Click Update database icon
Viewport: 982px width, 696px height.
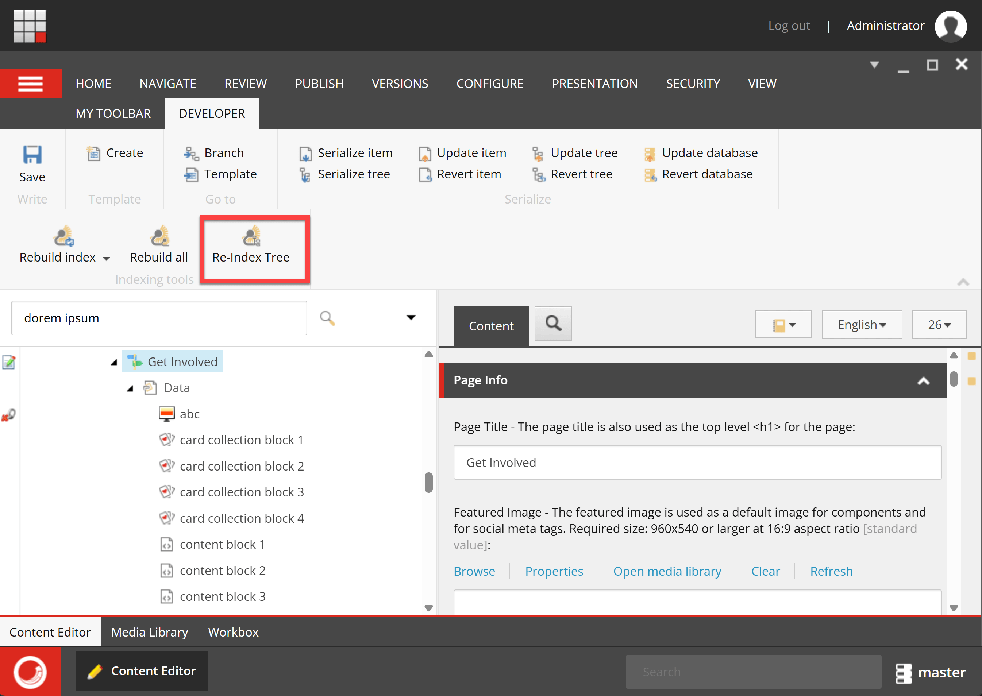[x=650, y=154]
